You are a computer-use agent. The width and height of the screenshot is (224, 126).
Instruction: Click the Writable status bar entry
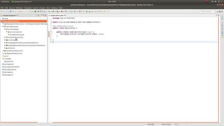coord(151,124)
